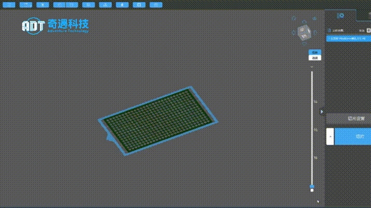Open the 切片设置 slice settings button
371x208 pixels.
pyautogui.click(x=349, y=118)
